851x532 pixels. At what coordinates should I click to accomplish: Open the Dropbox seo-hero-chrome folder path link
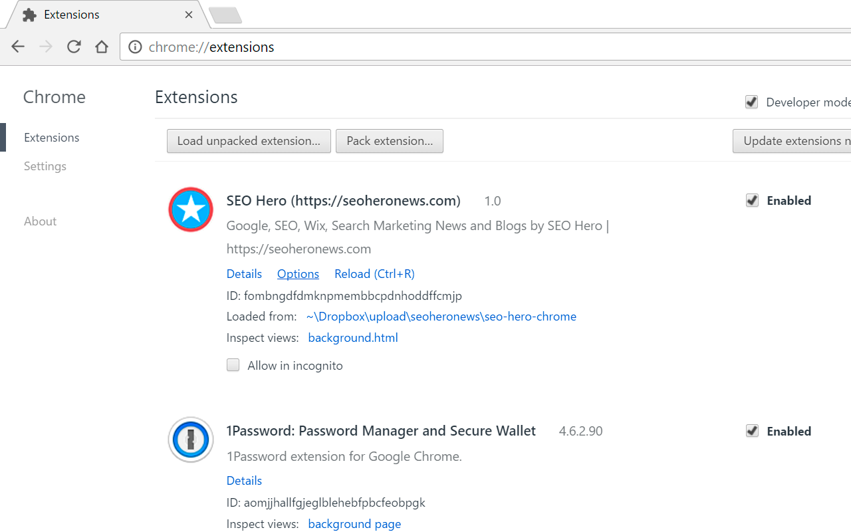coord(441,317)
